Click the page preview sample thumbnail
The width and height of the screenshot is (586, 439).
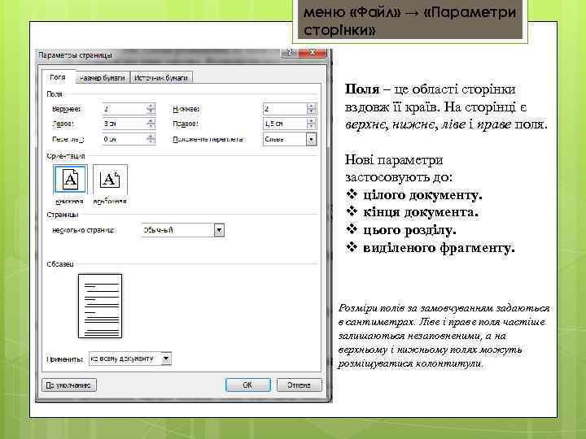(100, 306)
